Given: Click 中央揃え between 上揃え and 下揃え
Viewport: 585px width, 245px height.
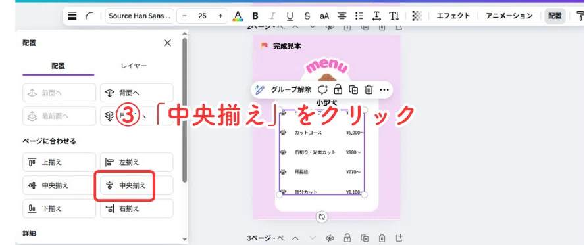Looking at the screenshot, I should tap(59, 185).
